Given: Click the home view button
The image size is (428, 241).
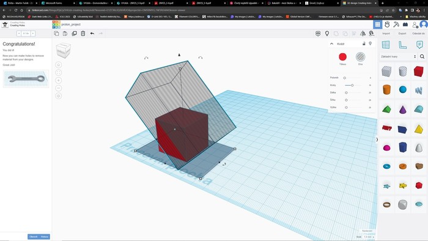Looking at the screenshot, I should pos(59,65).
